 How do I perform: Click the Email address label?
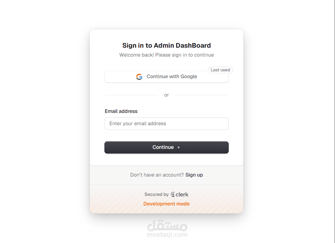pyautogui.click(x=121, y=111)
